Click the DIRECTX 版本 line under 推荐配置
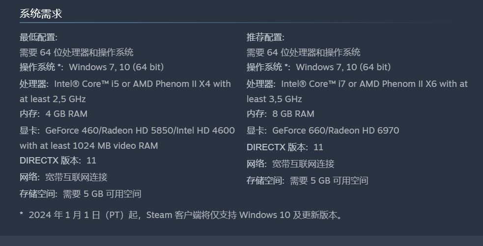 pyautogui.click(x=285, y=147)
